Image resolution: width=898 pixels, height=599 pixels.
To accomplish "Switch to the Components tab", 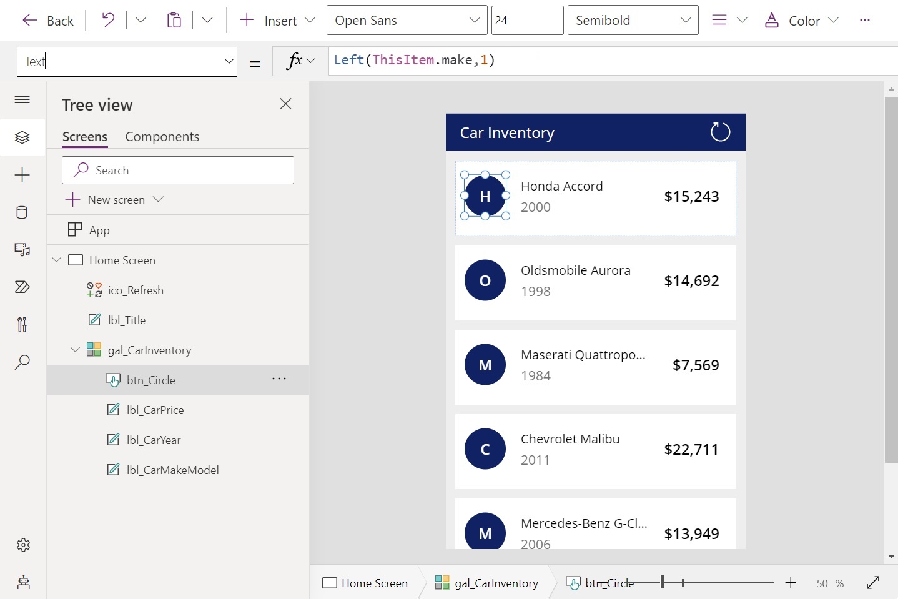I will pos(162,137).
